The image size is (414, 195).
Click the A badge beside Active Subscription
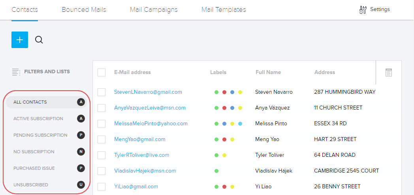click(x=81, y=119)
